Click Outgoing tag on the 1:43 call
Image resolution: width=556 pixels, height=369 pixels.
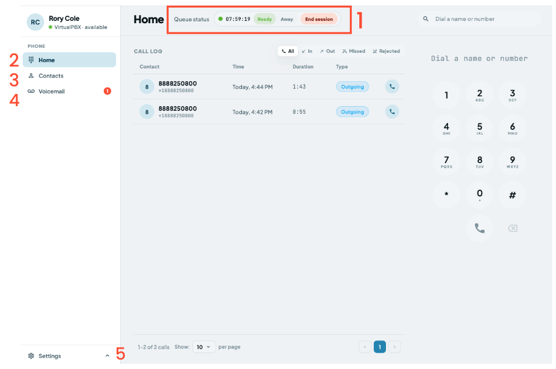[352, 86]
